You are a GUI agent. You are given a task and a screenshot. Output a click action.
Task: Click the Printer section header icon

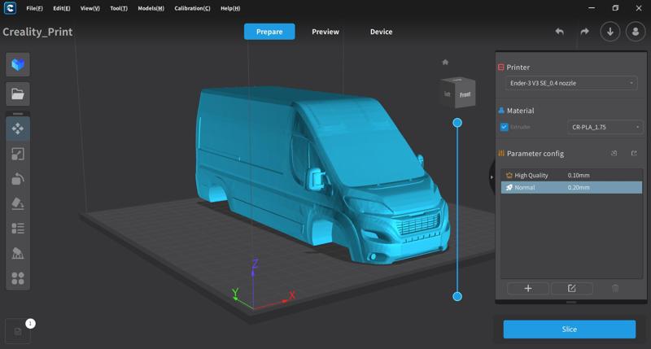pyautogui.click(x=501, y=68)
